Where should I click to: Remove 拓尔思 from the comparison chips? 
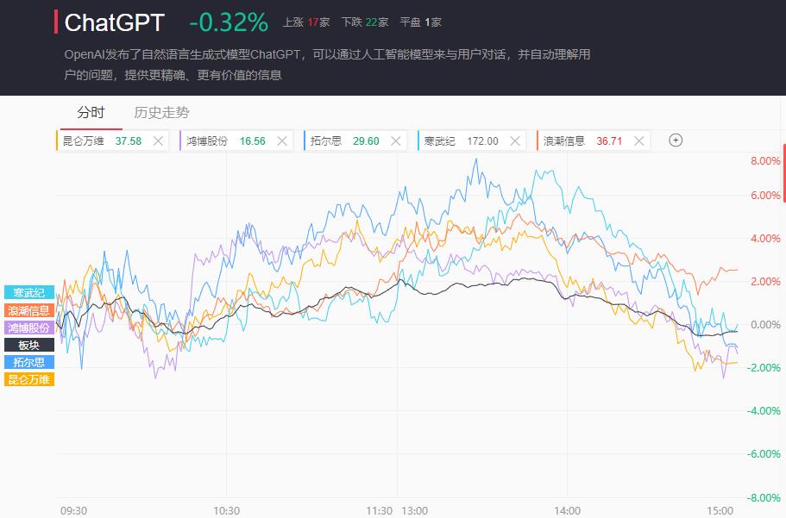tap(395, 141)
